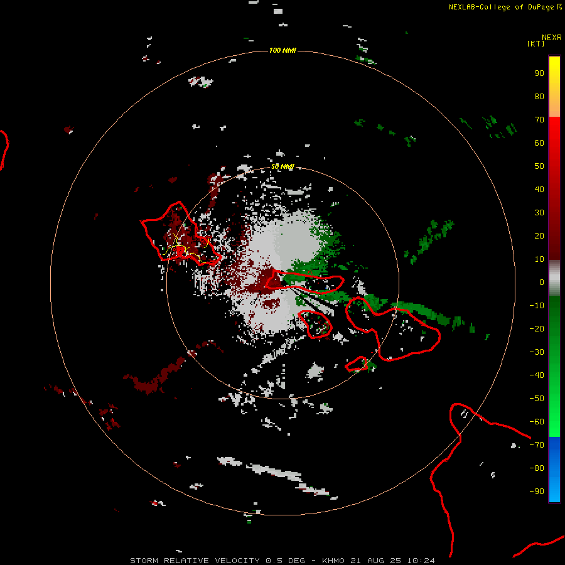Image resolution: width=565 pixels, height=565 pixels.
Task: Click the 40 value on the velocity scale
Action: click(539, 190)
